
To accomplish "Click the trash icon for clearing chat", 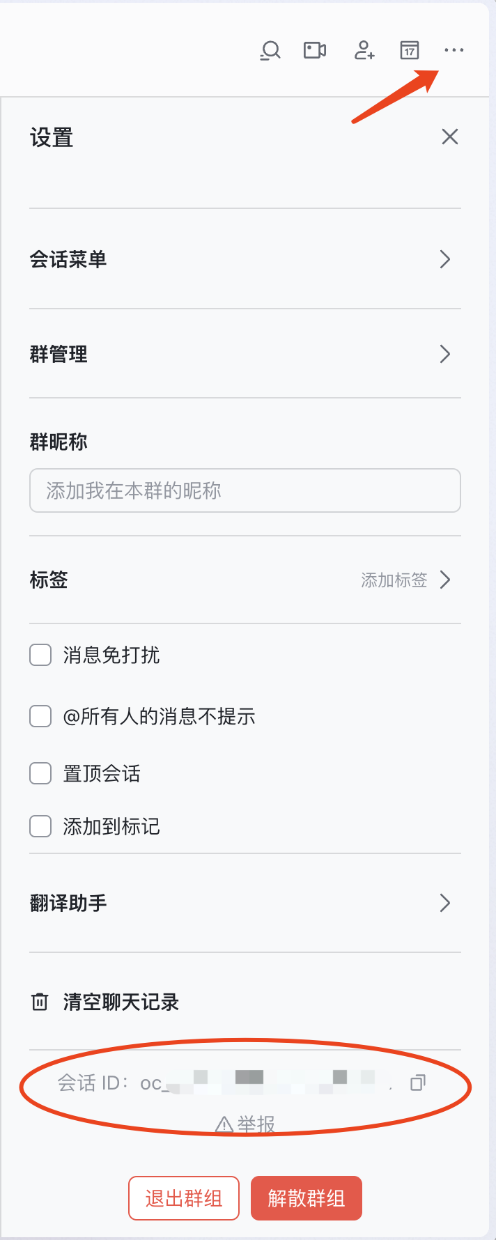I will point(40,1002).
